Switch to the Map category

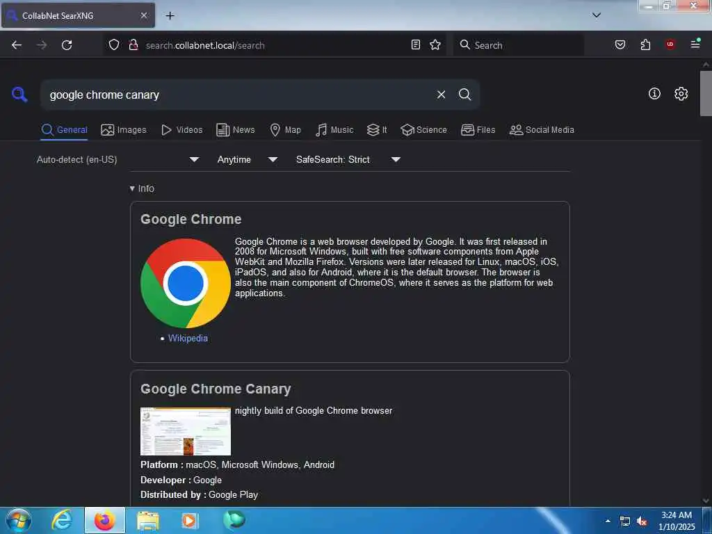285,130
